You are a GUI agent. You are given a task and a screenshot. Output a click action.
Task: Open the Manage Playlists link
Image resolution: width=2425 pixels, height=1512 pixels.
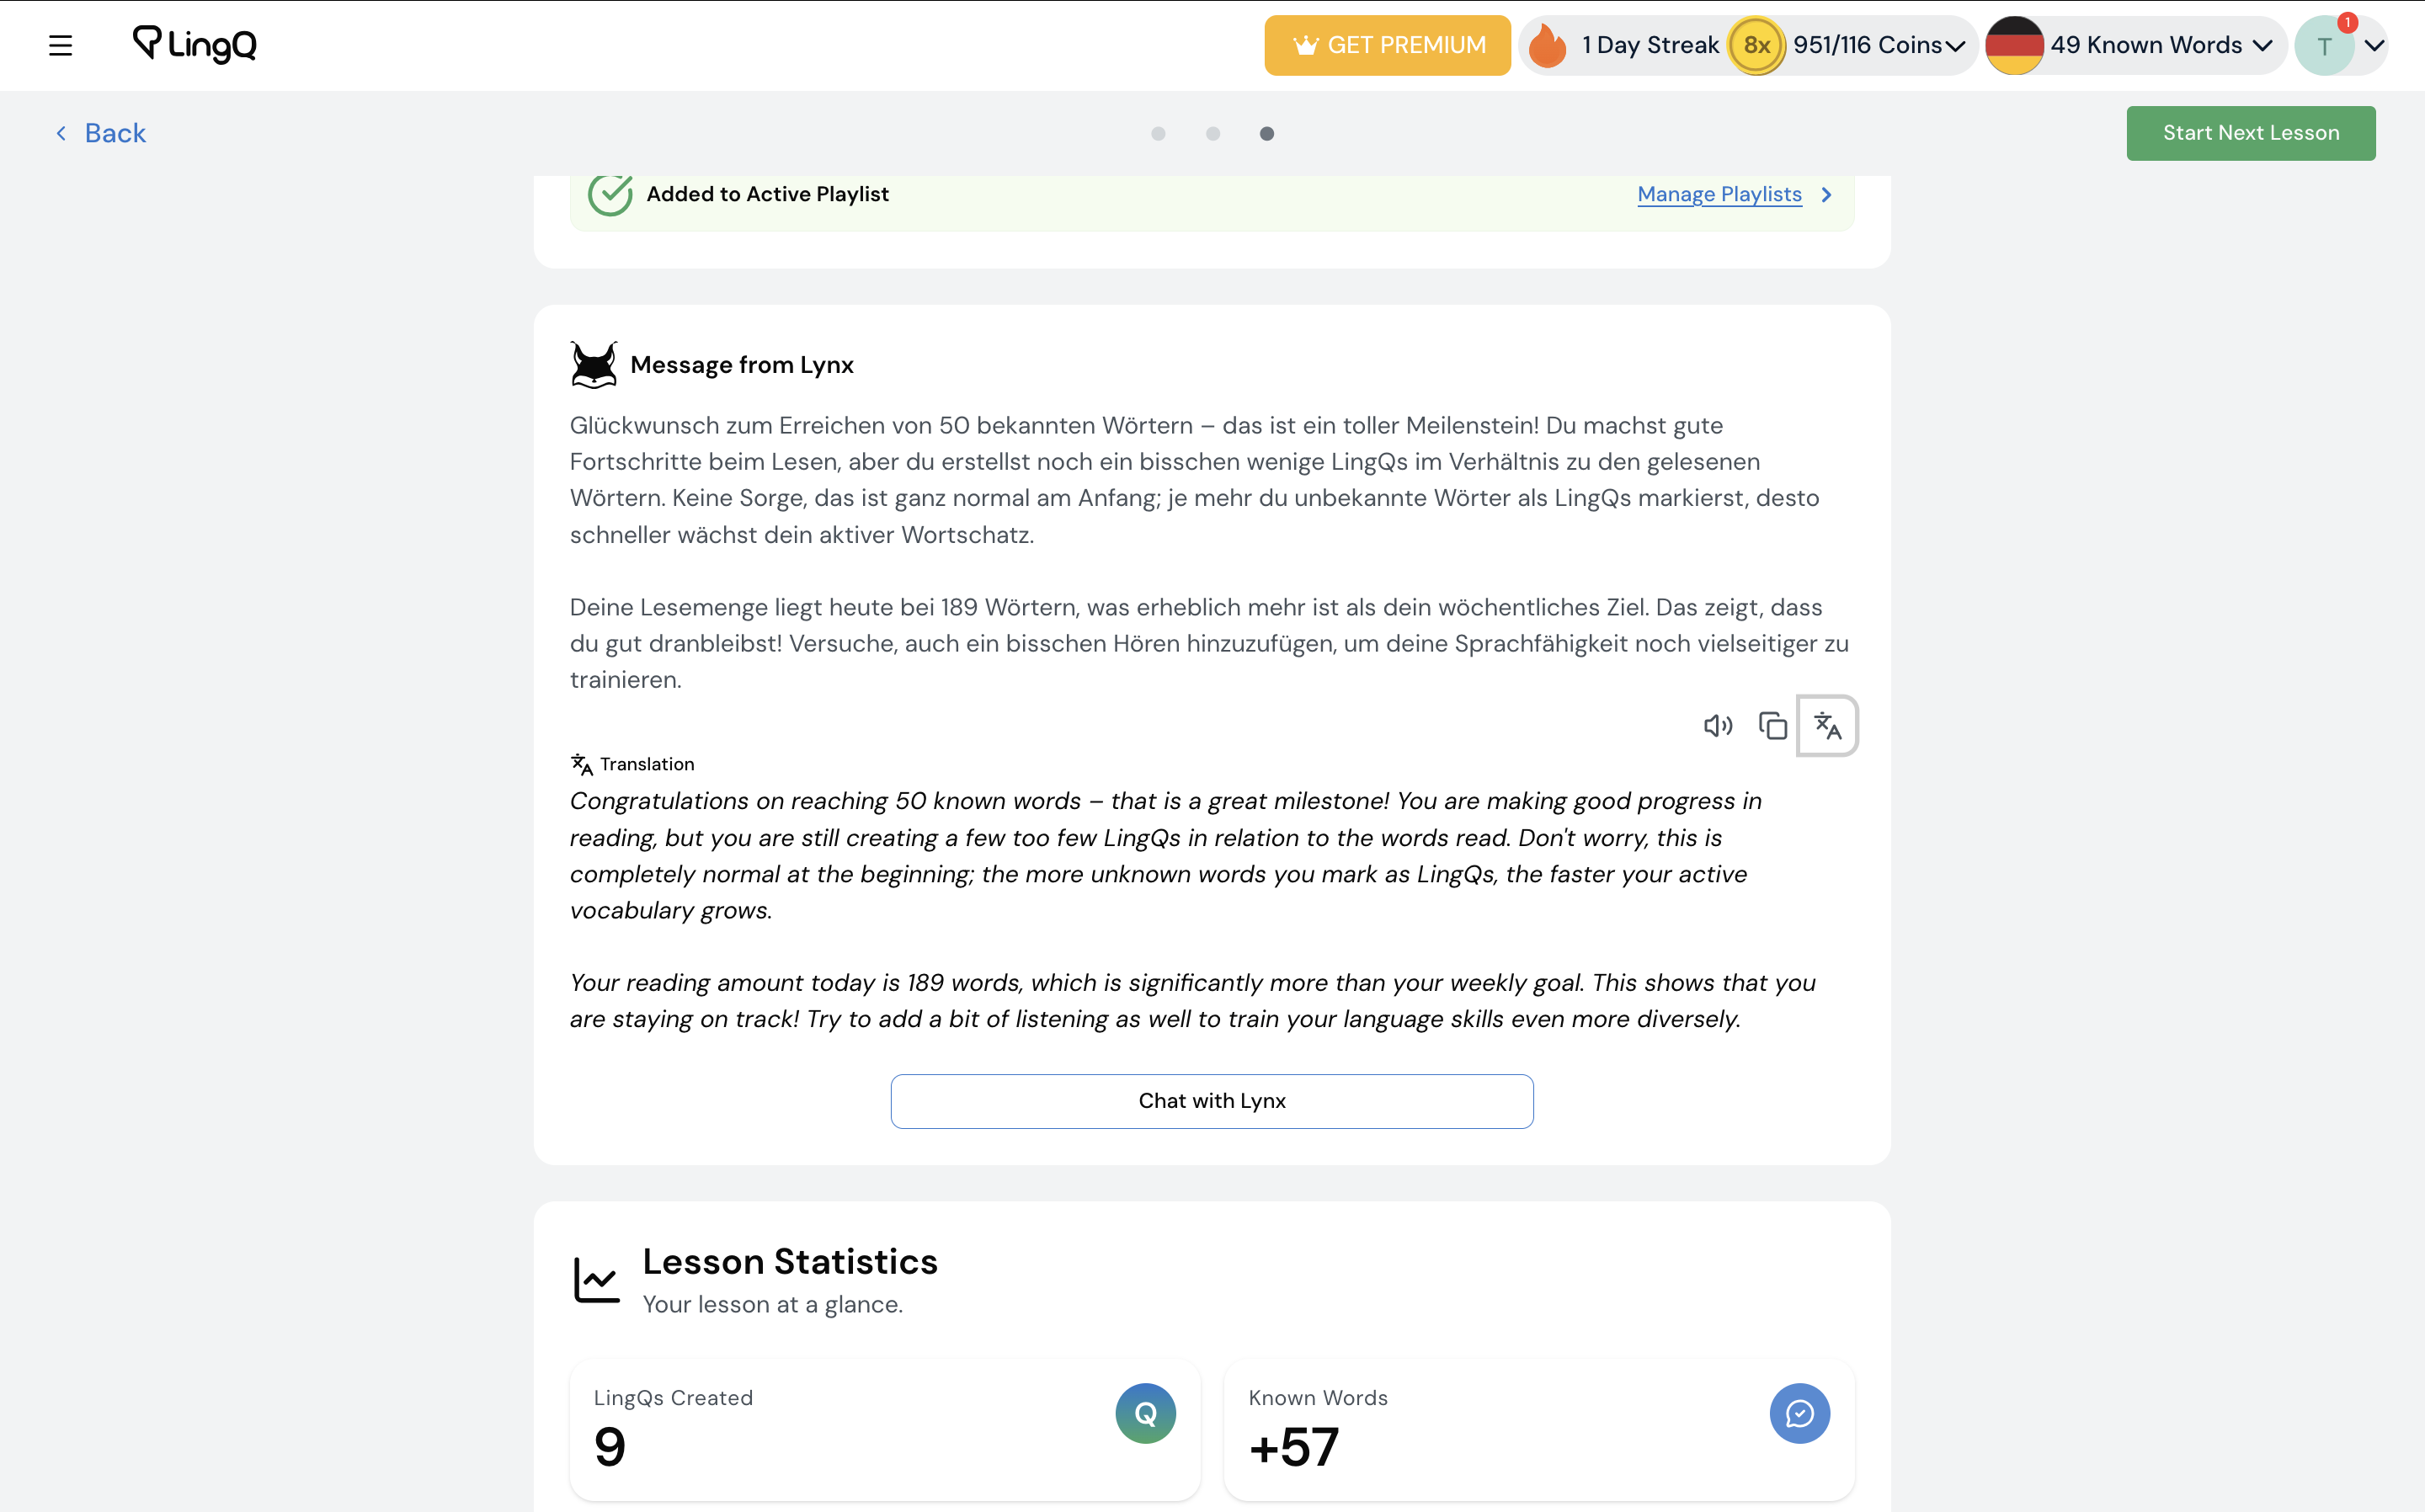[1719, 195]
